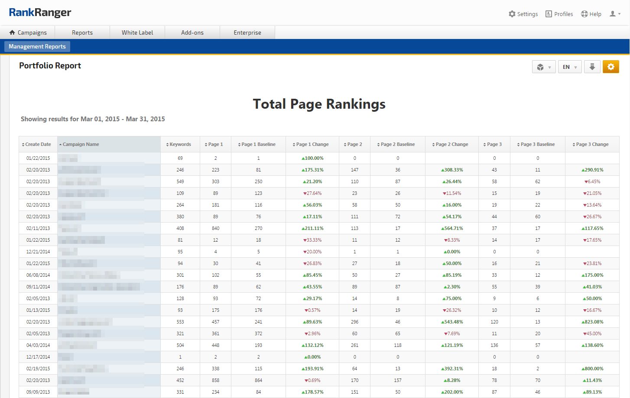The image size is (630, 398).
Task: Open Settings via the gear icon
Action: point(523,14)
